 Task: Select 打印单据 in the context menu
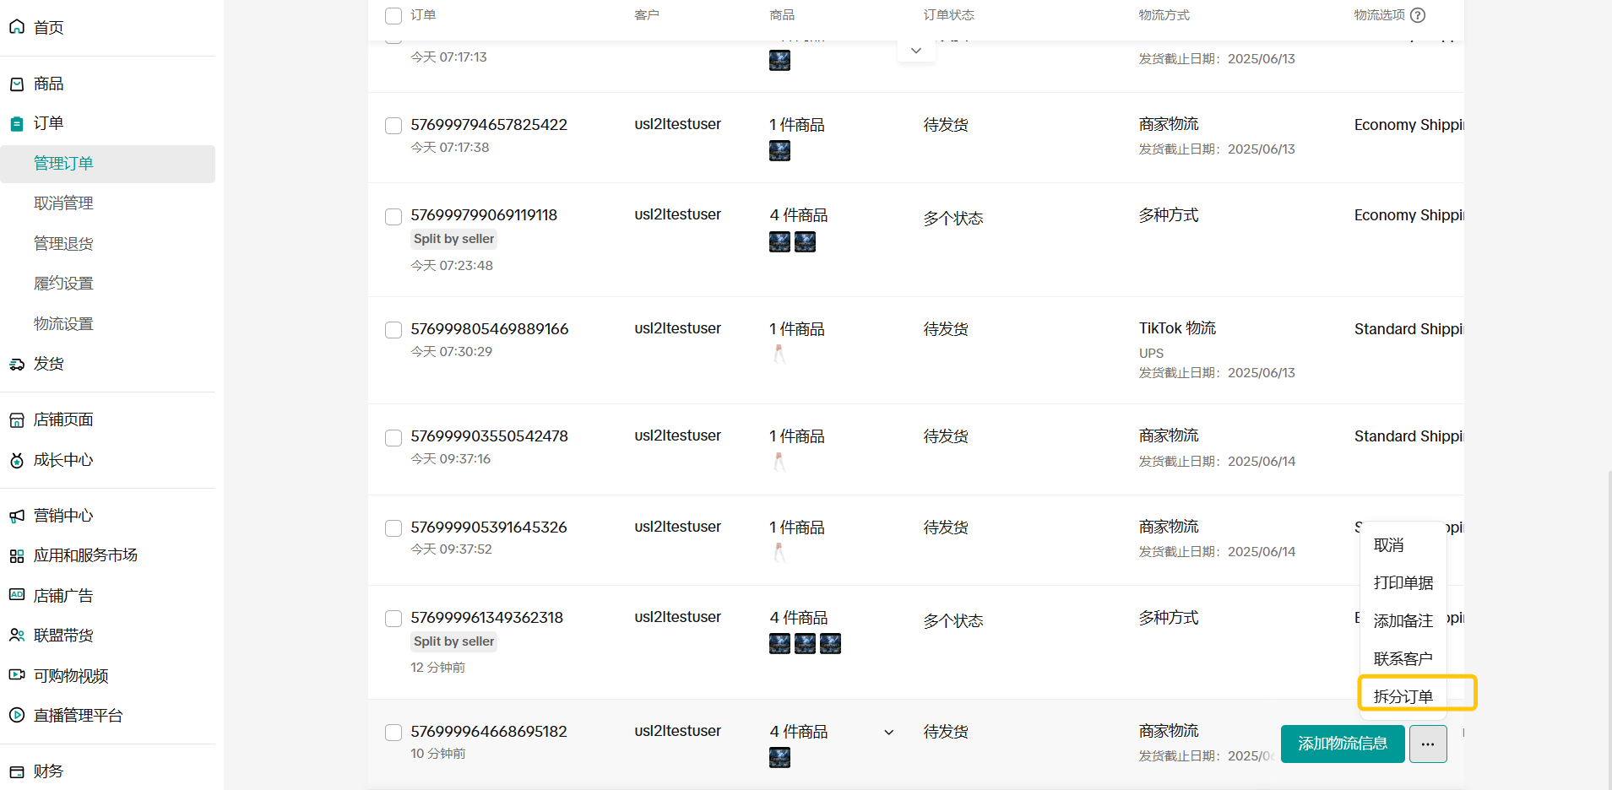pos(1403,583)
